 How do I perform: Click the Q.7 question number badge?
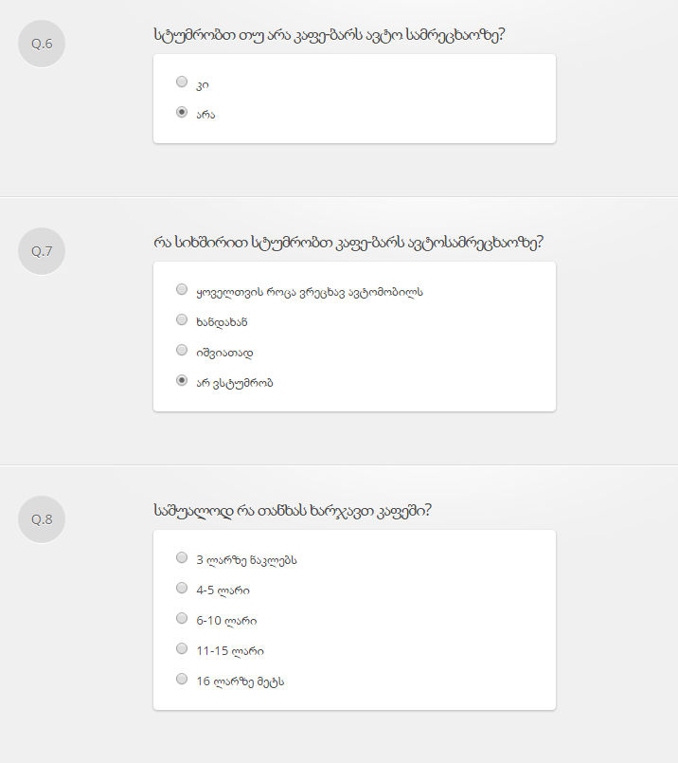(x=42, y=251)
